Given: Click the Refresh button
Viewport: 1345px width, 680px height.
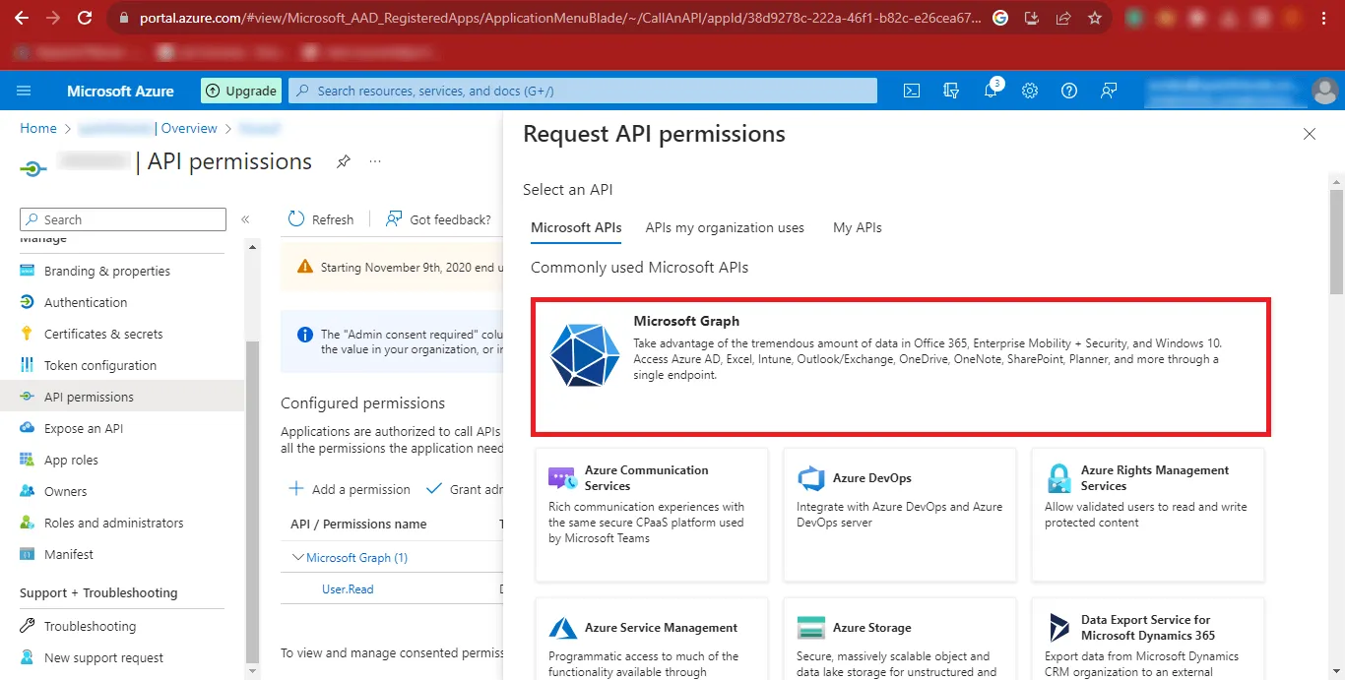Looking at the screenshot, I should (321, 219).
